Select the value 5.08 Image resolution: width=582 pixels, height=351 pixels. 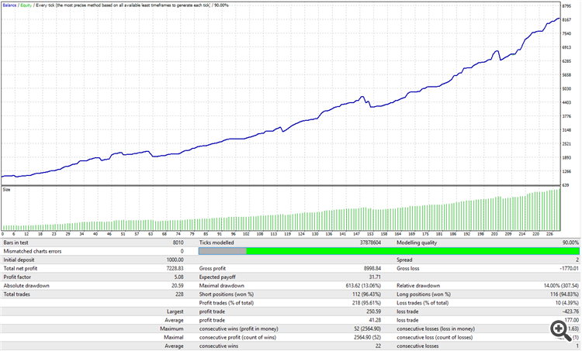tap(179, 277)
